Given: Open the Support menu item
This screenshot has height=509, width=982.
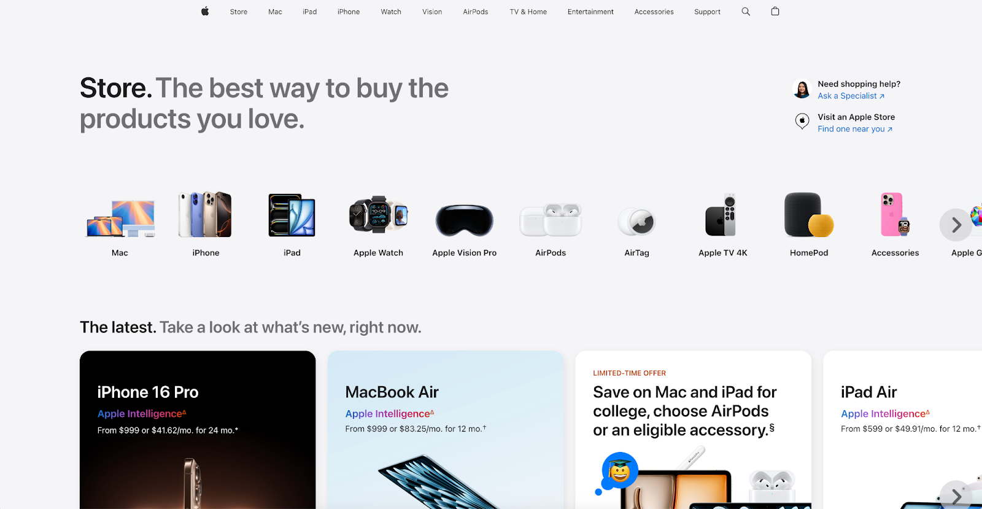Looking at the screenshot, I should 707,12.
